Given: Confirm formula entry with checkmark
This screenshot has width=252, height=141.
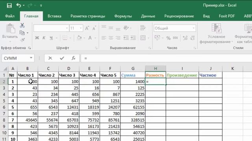Looking at the screenshot, I should pyautogui.click(x=62, y=58).
